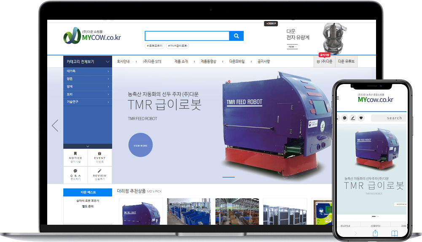This screenshot has width=422, height=242.
Task: Click the #로봇포유기 search tag
Action: (x=155, y=46)
